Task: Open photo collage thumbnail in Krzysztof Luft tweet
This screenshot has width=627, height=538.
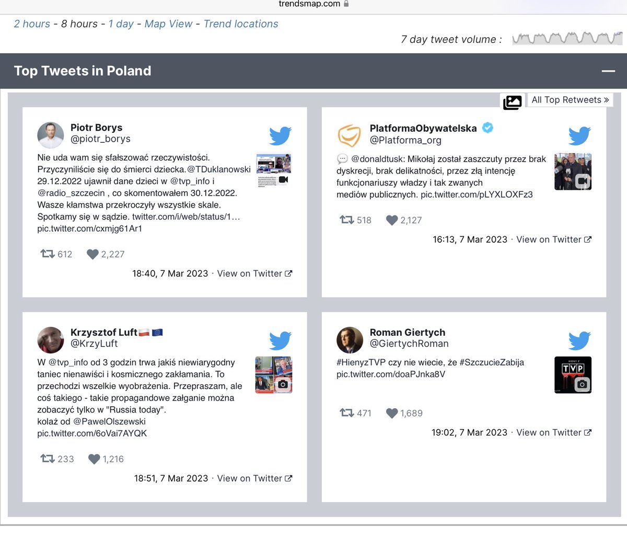Action: (274, 375)
